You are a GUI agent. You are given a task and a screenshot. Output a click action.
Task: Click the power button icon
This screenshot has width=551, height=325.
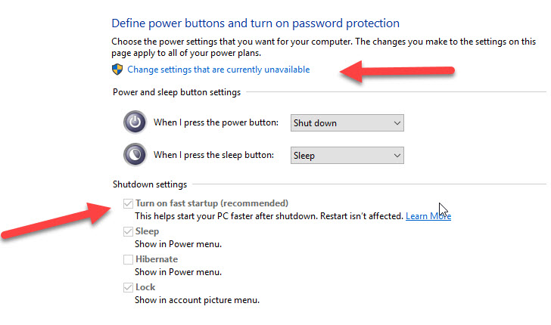pyautogui.click(x=135, y=122)
